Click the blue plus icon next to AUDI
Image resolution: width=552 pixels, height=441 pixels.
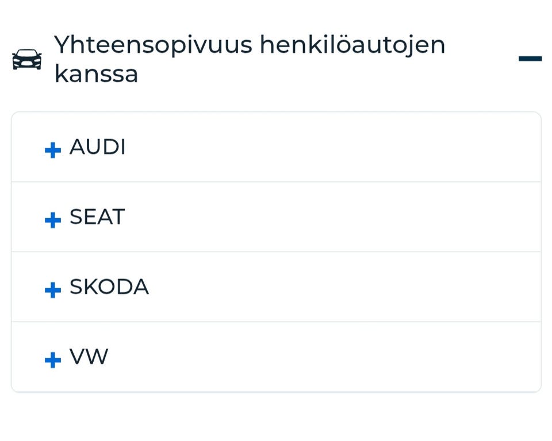pyautogui.click(x=53, y=150)
